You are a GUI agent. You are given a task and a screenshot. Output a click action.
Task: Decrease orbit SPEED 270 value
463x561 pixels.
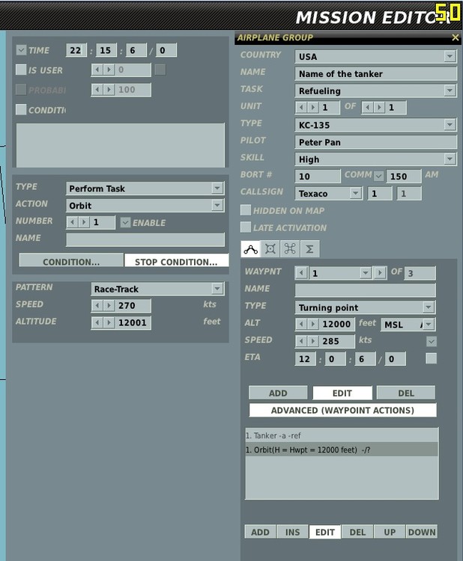pyautogui.click(x=97, y=305)
